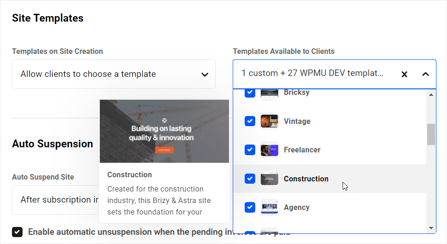
Task: Collapse the Templates Available to Clients list
Action: 425,74
